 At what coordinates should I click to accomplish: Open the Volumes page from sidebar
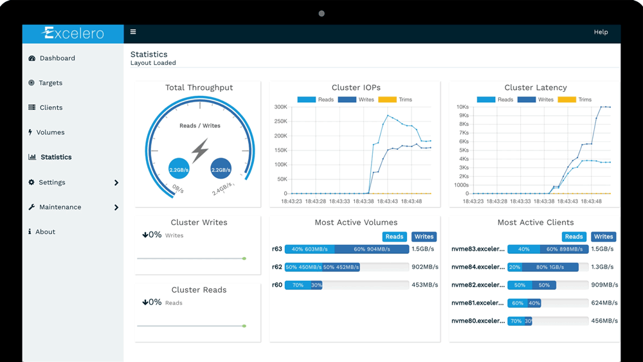pos(50,132)
